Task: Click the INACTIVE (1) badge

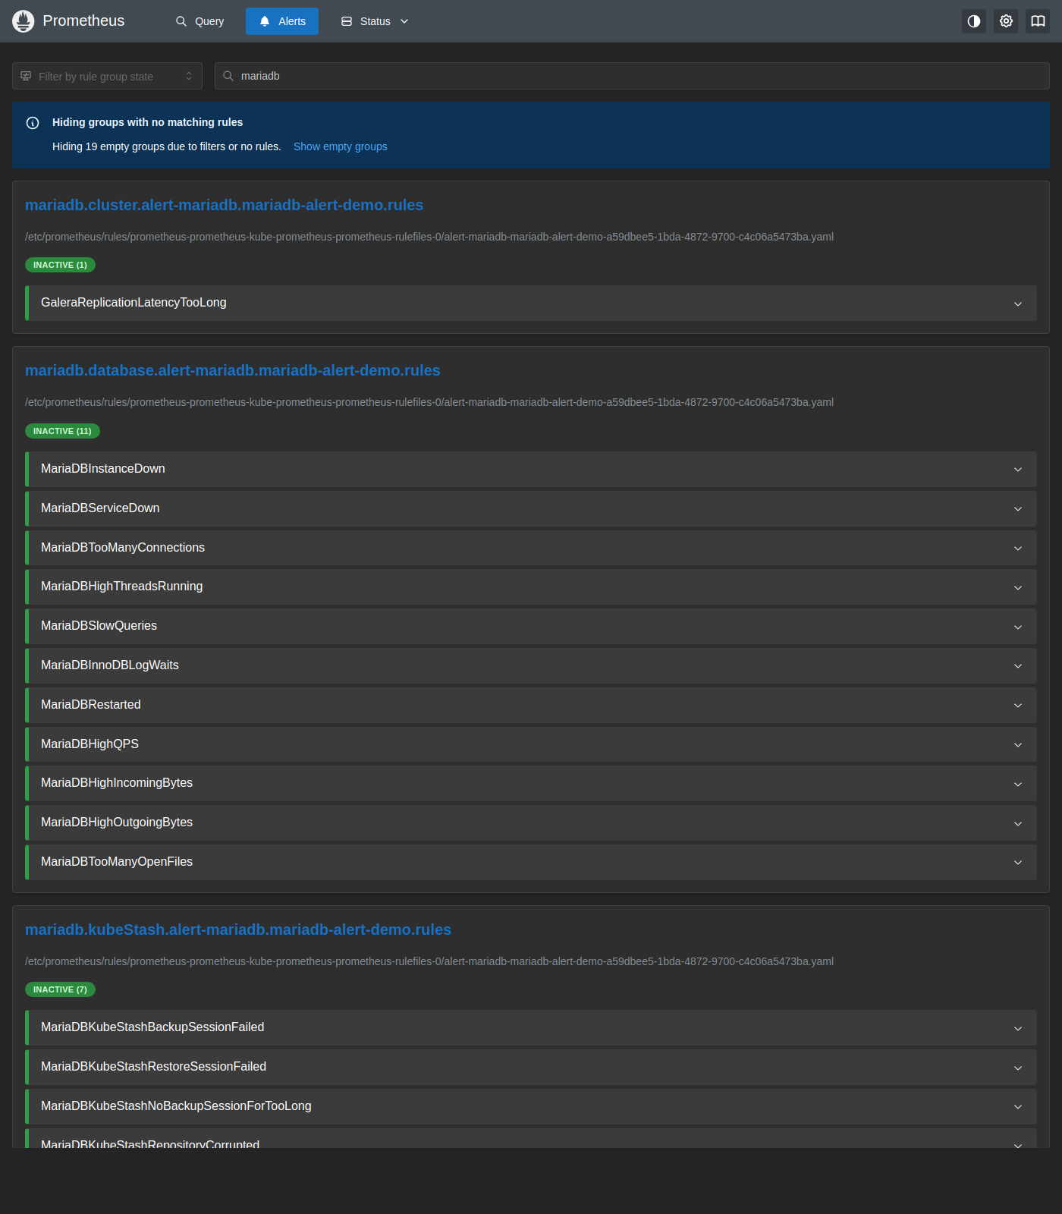Action: click(x=60, y=265)
